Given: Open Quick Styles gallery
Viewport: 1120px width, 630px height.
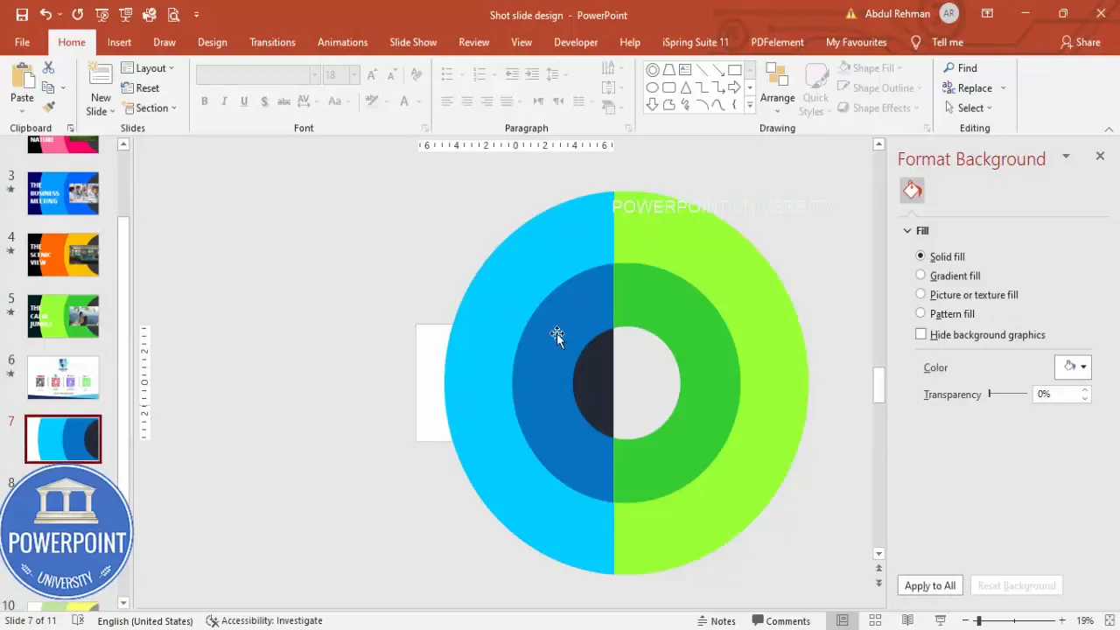Looking at the screenshot, I should click(815, 90).
